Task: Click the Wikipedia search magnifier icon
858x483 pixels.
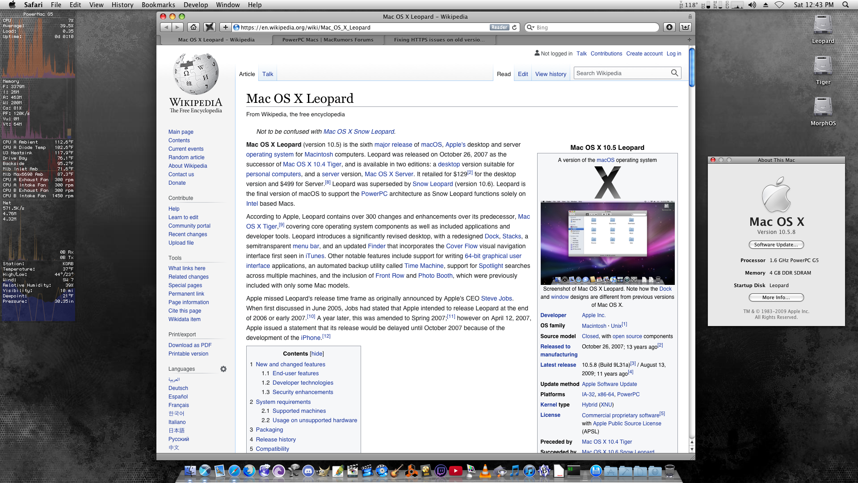Action: [674, 73]
